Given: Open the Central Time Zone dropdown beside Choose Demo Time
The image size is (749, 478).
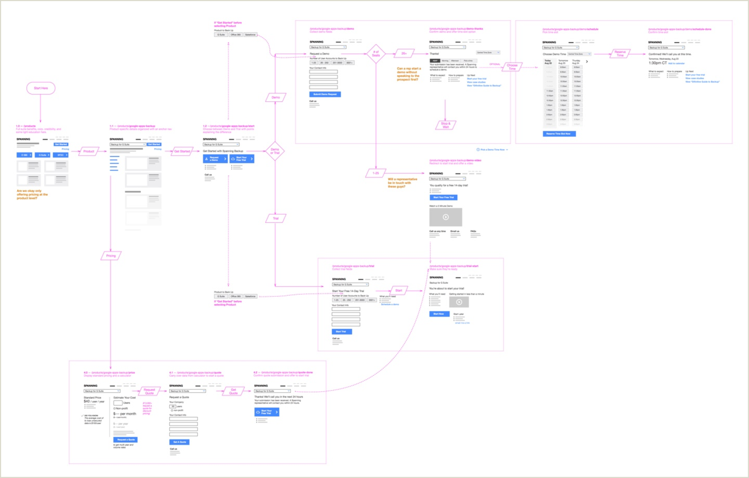Looking at the screenshot, I should point(579,54).
